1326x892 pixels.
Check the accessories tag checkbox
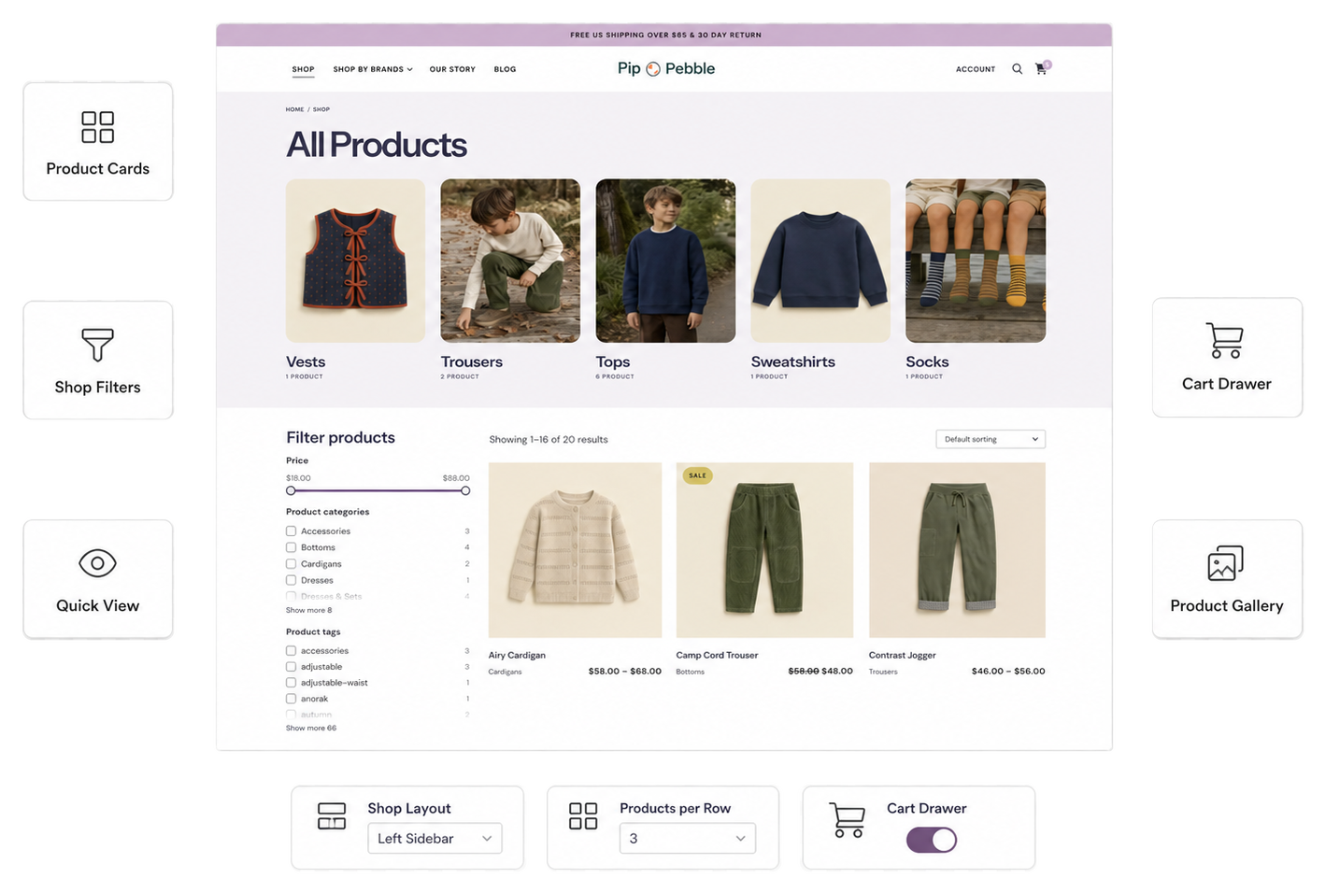(291, 650)
